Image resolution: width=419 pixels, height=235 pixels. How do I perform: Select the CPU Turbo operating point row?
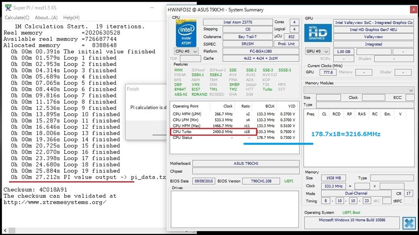coord(234,132)
